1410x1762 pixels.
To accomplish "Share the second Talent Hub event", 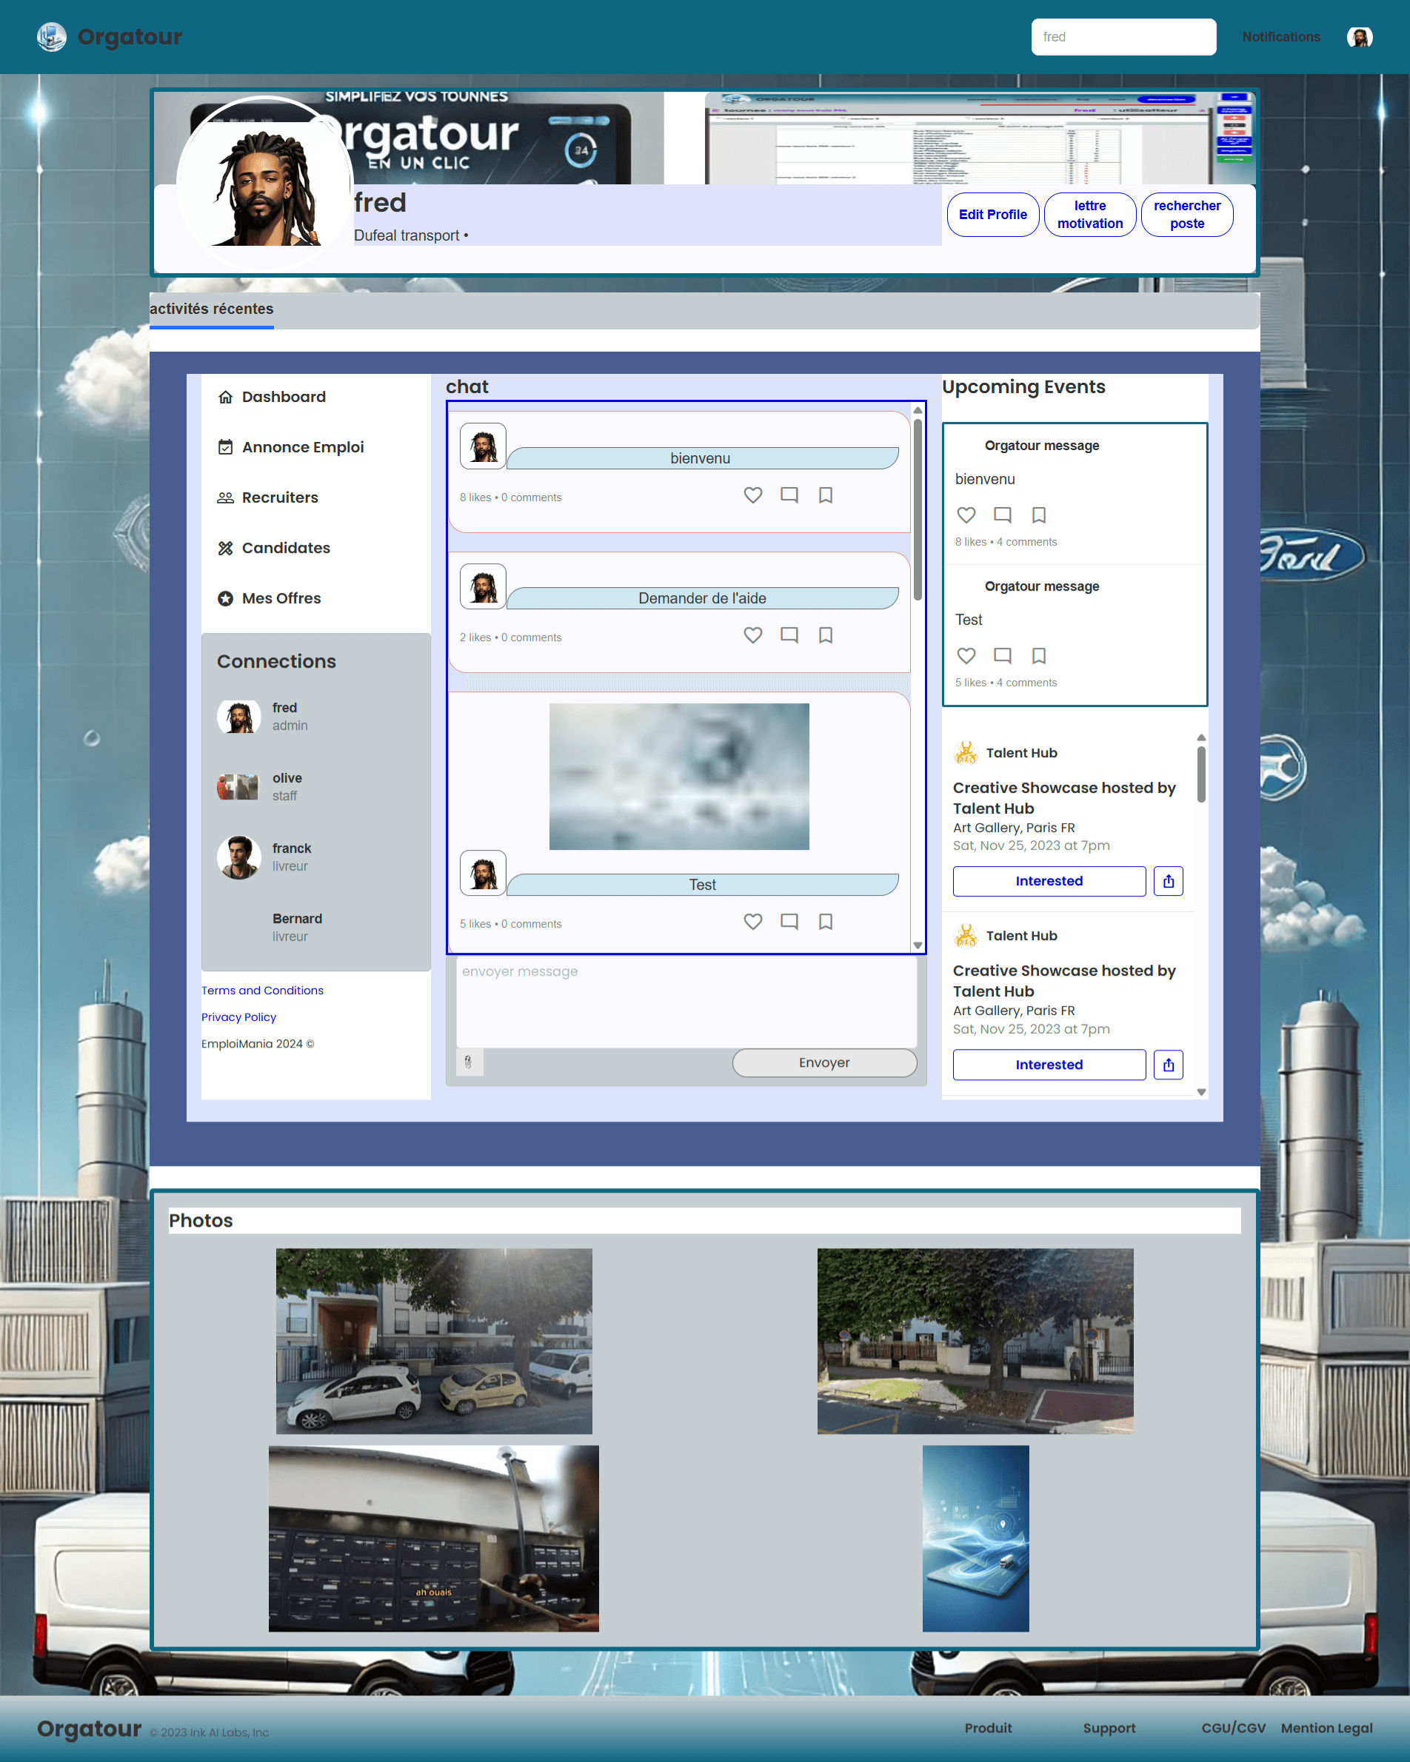I will (1167, 1064).
